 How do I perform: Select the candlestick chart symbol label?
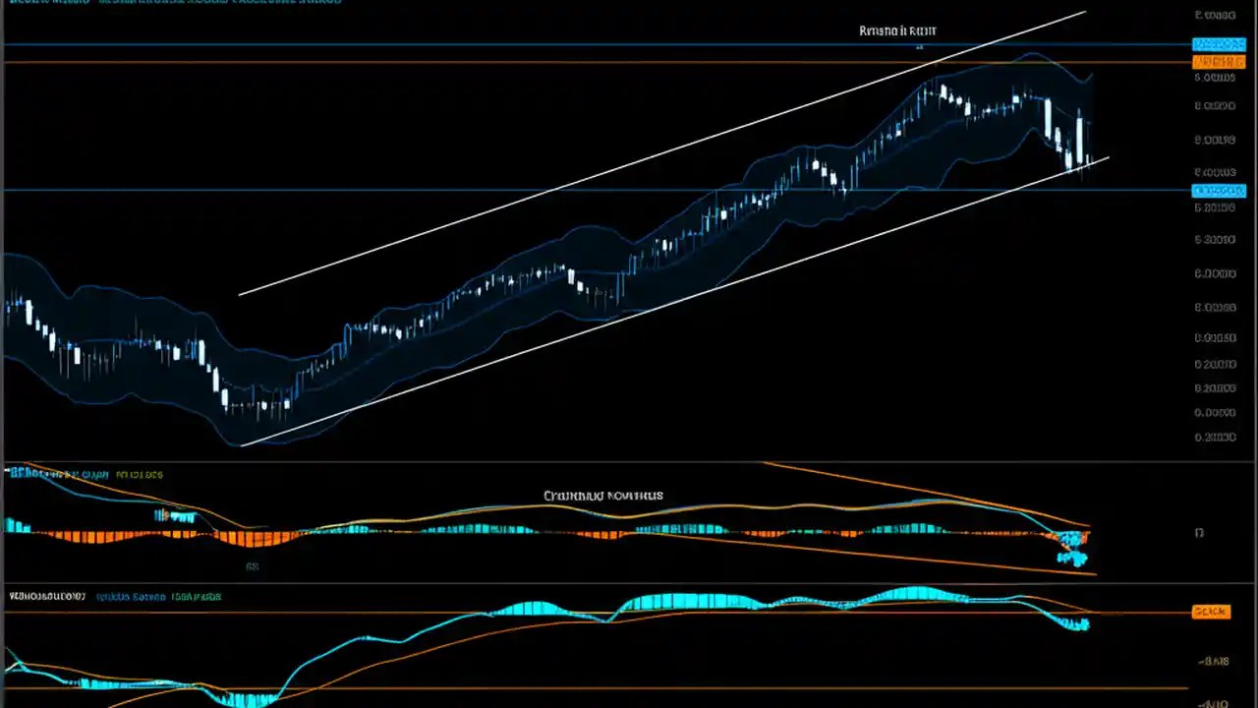pyautogui.click(x=44, y=2)
